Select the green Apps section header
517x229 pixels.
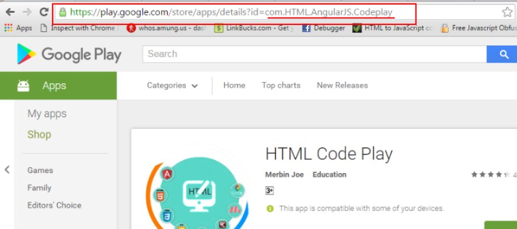click(58, 86)
